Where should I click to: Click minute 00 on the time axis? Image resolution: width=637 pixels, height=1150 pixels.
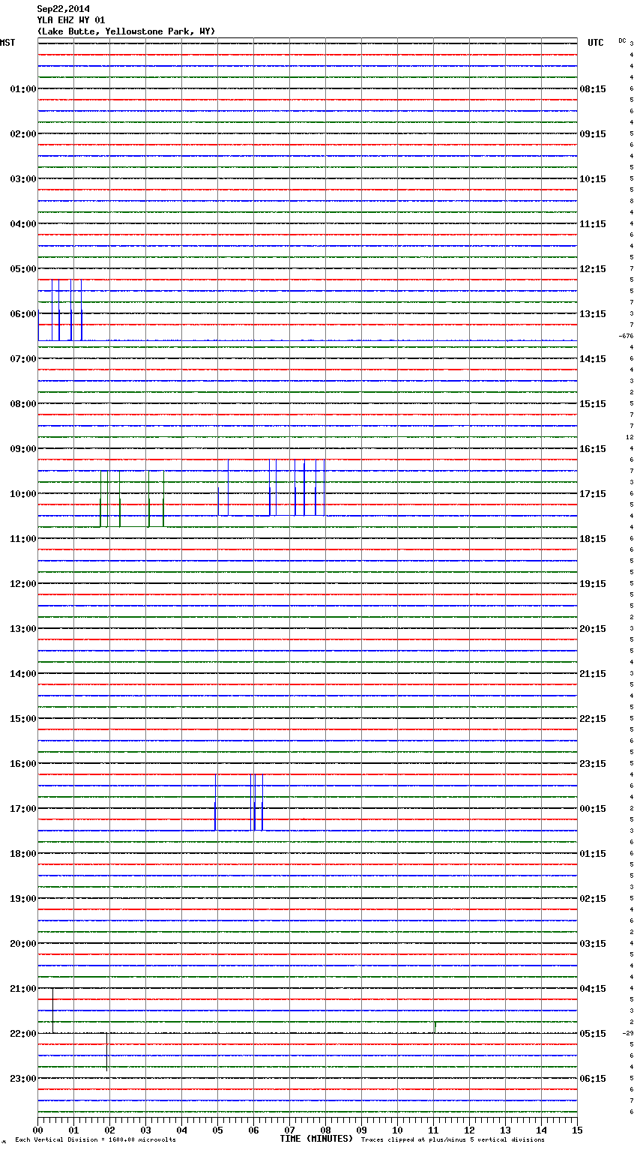point(37,1130)
